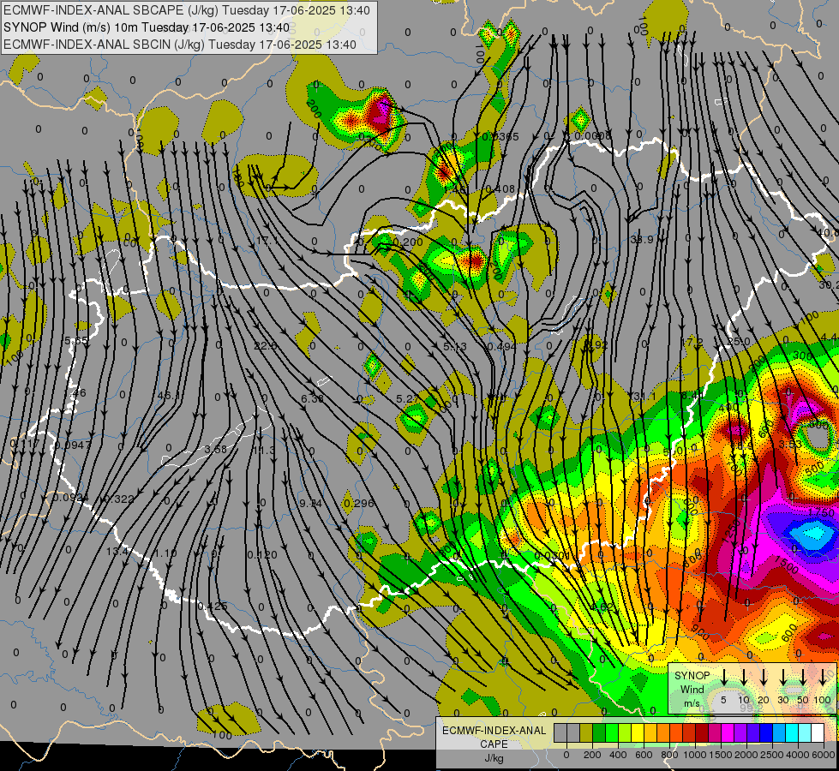This screenshot has height=771, width=839.
Task: Click the 5.27 value on the map
Action: [407, 398]
